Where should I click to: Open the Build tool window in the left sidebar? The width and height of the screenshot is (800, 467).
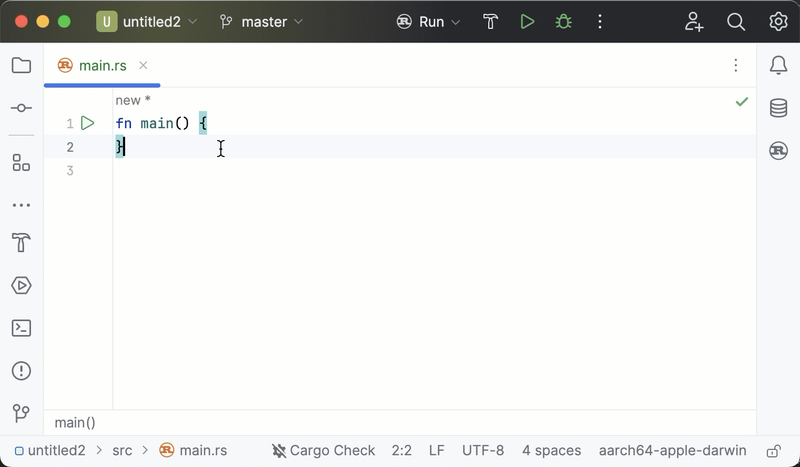(x=21, y=243)
